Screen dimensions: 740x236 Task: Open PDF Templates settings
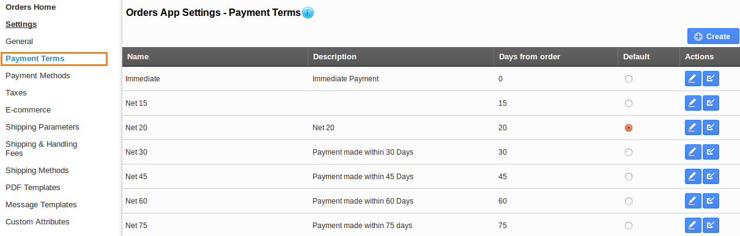[33, 188]
